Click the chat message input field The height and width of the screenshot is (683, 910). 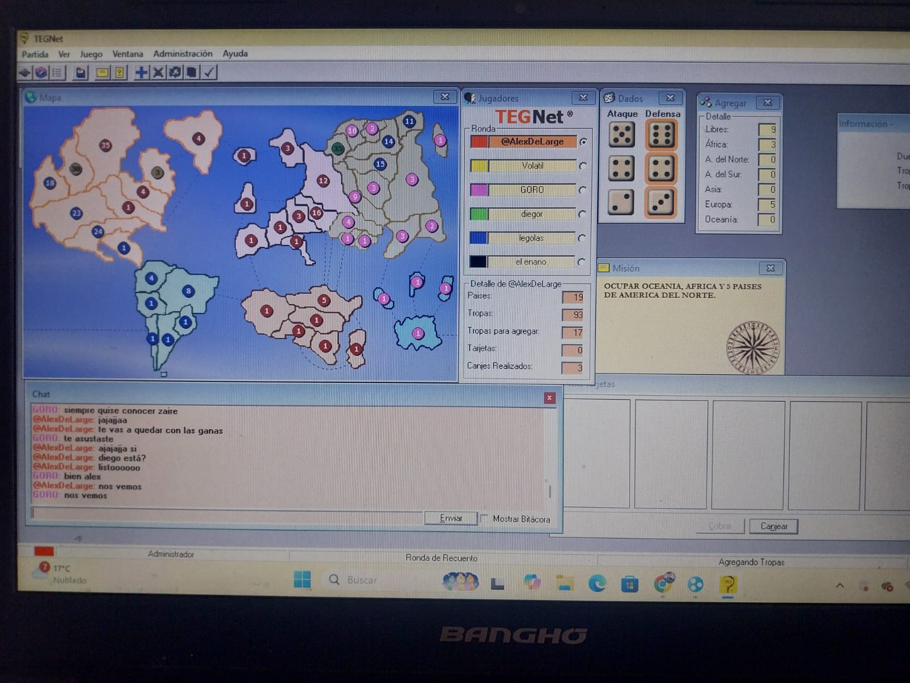[x=227, y=515]
